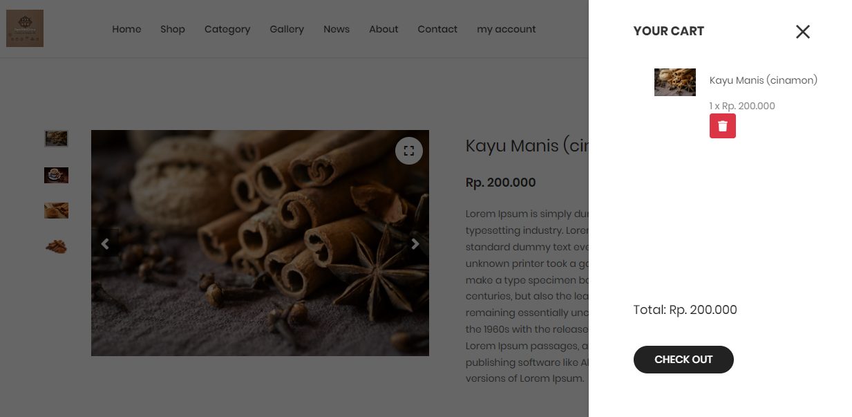
Task: Open the Category menu
Action: point(227,29)
